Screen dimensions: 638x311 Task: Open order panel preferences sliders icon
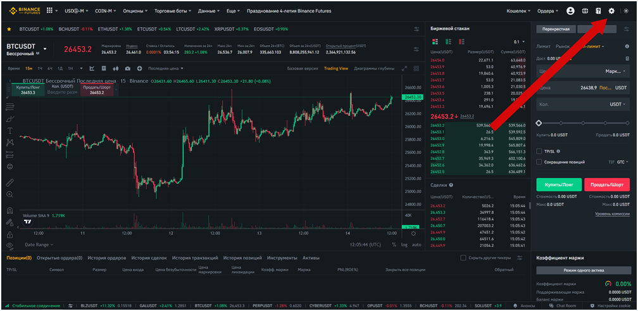626,29
